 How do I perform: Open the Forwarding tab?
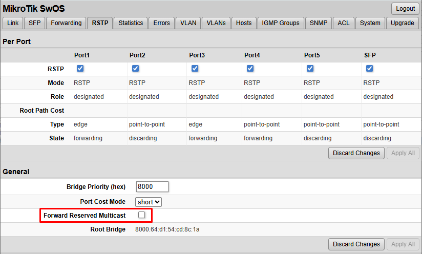pos(66,23)
